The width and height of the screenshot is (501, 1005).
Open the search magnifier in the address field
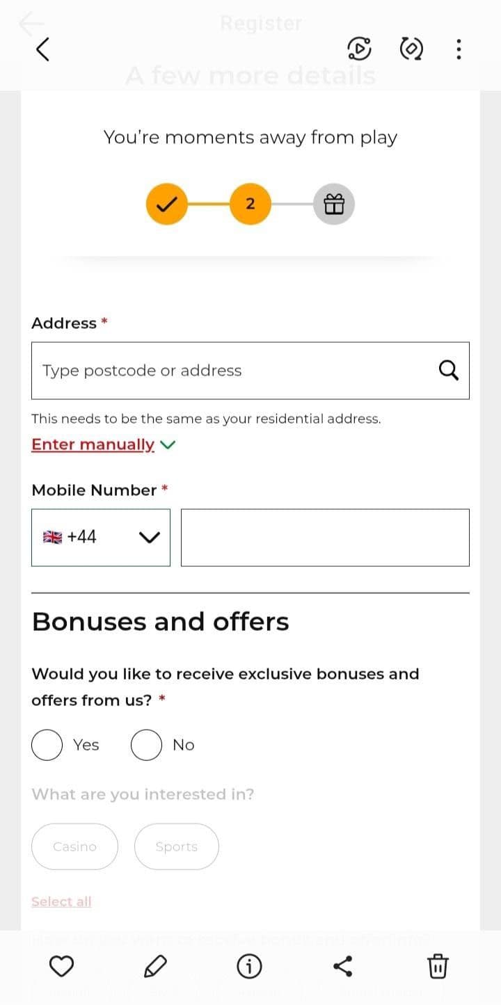tap(448, 371)
